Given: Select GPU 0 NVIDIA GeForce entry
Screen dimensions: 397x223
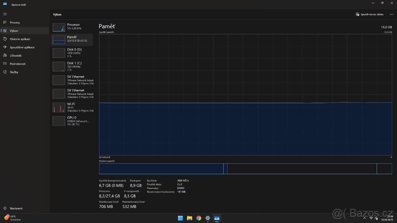Looking at the screenshot, I should point(72,121).
